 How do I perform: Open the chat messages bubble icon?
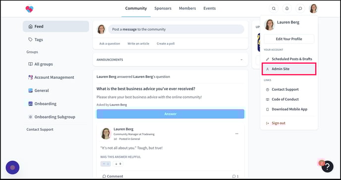click(x=300, y=9)
